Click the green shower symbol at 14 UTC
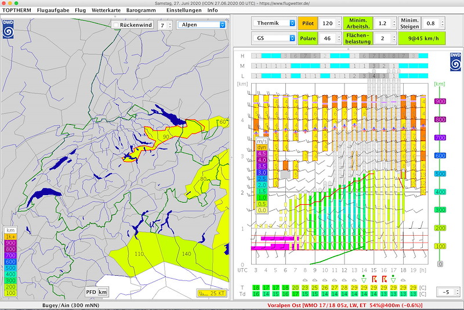Screen dimensions: 464x310 [364, 279]
